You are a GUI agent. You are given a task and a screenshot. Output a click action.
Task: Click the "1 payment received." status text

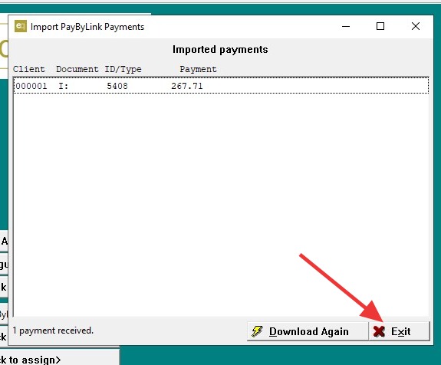click(53, 330)
